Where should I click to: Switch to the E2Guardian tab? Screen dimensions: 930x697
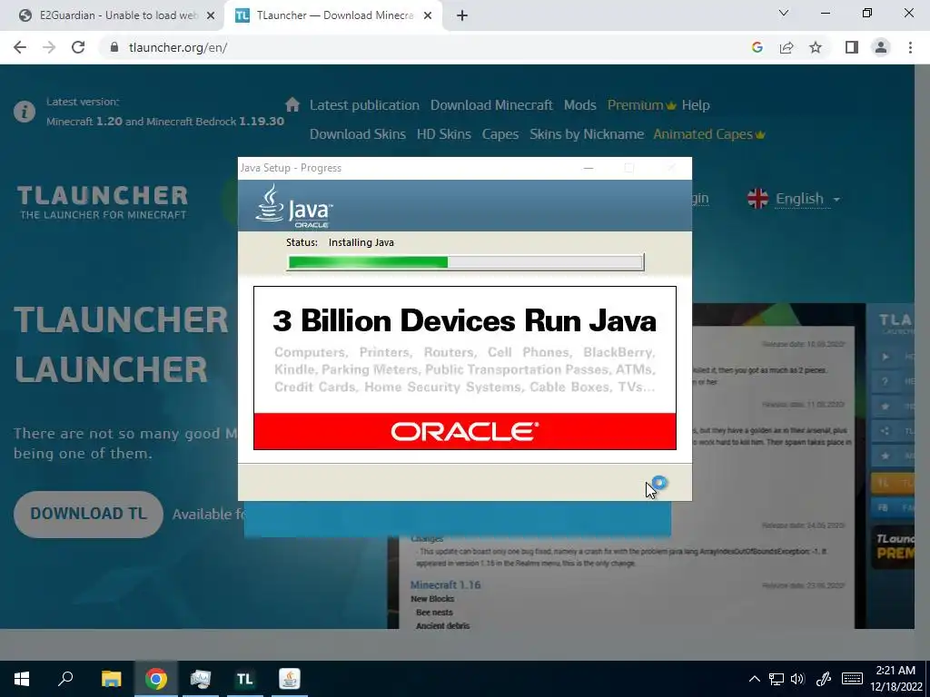[117, 15]
